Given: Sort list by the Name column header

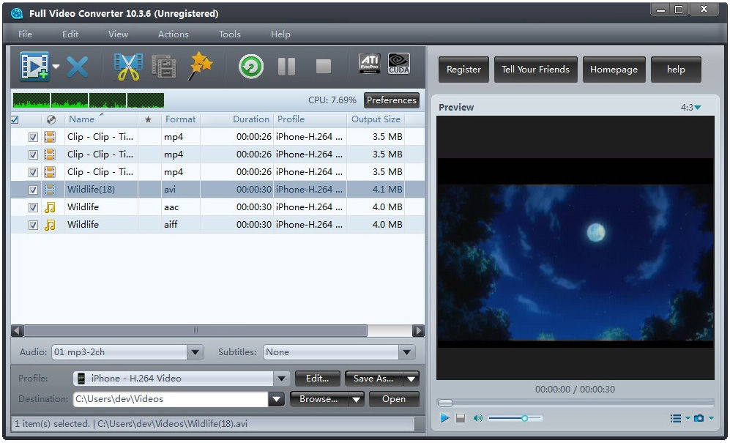Looking at the screenshot, I should (x=101, y=119).
